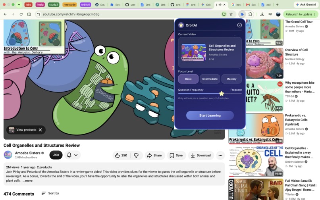Open Sanu Ek Pal Chain song video
This screenshot has width=320, height=200.
pos(301,185)
